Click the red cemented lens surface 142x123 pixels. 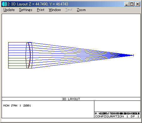[x=29, y=55]
